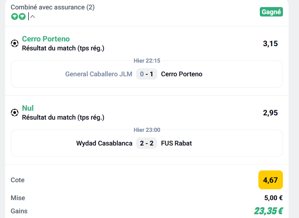Collapse the combined bet details chevron
The width and height of the screenshot is (299, 218).
33,16
